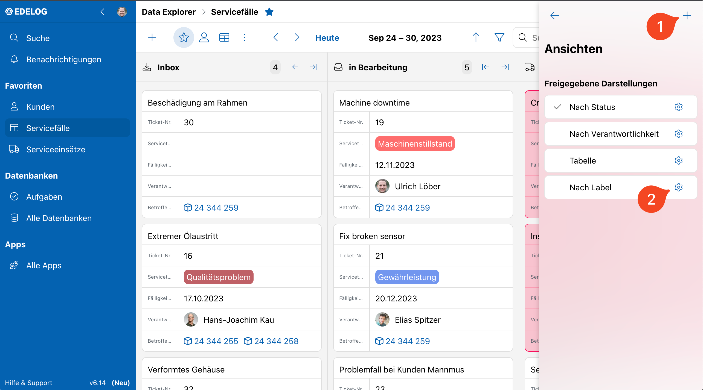
Task: Toggle the star views button in toolbar
Action: point(184,37)
